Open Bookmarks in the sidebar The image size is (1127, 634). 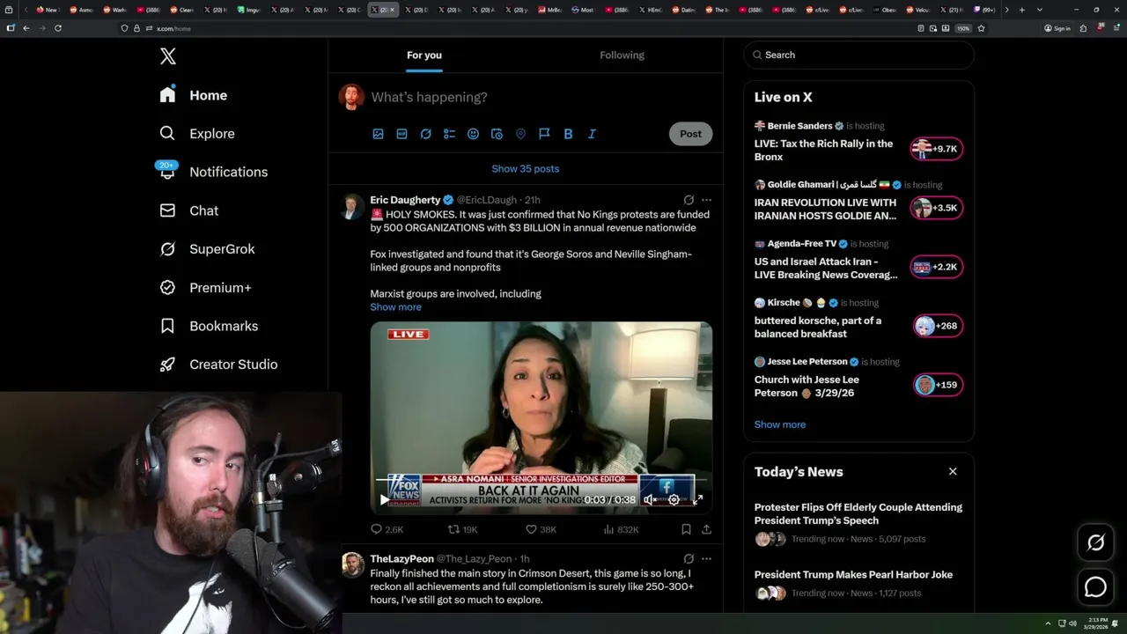pos(209,326)
